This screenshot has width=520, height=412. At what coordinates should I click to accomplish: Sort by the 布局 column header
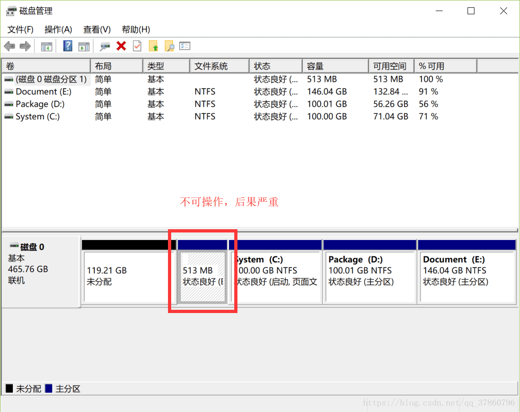[117, 66]
